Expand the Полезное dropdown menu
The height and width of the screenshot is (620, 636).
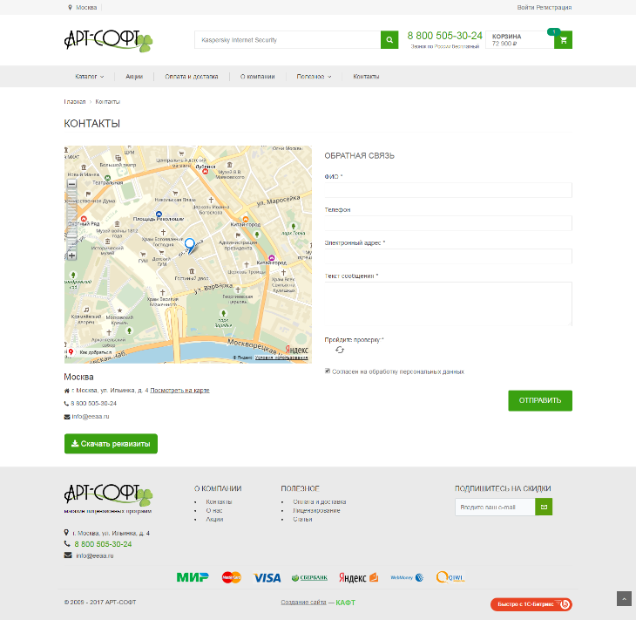314,77
